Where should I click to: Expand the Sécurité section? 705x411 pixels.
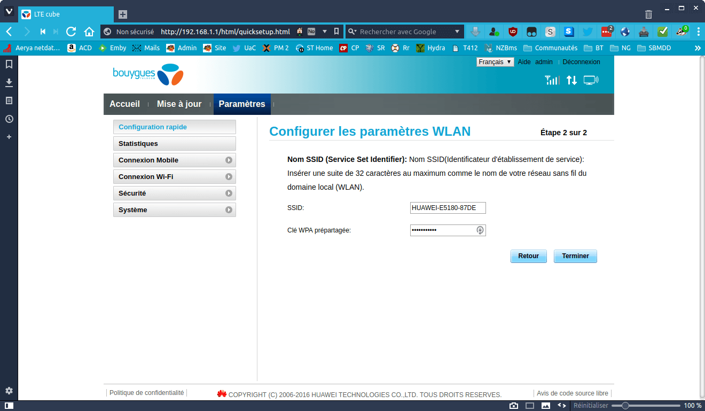point(175,193)
